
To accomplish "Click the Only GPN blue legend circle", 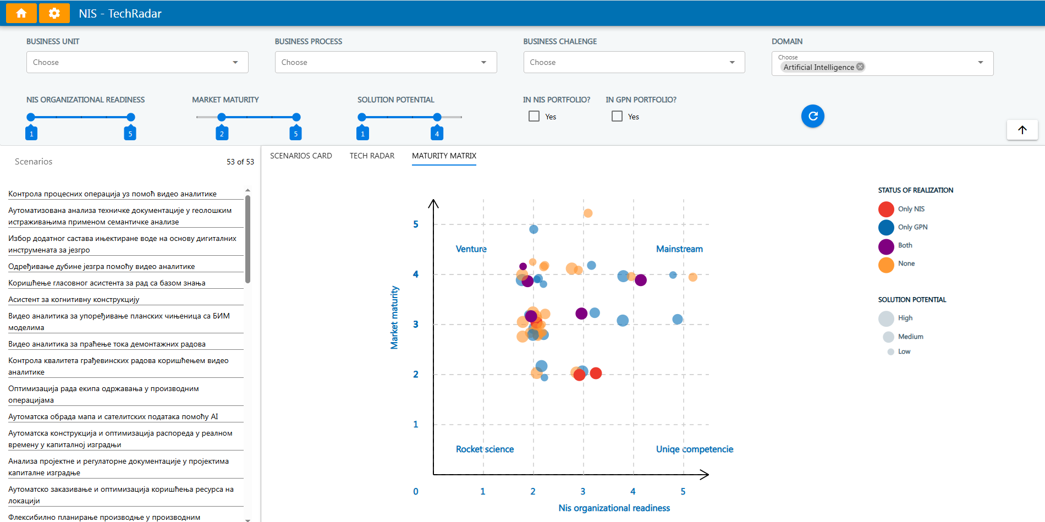I will coord(886,227).
